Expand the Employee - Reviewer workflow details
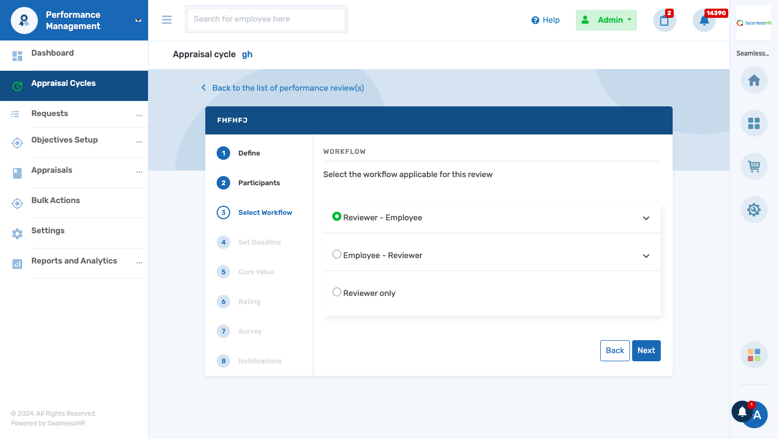This screenshot has width=778, height=439. [x=646, y=255]
